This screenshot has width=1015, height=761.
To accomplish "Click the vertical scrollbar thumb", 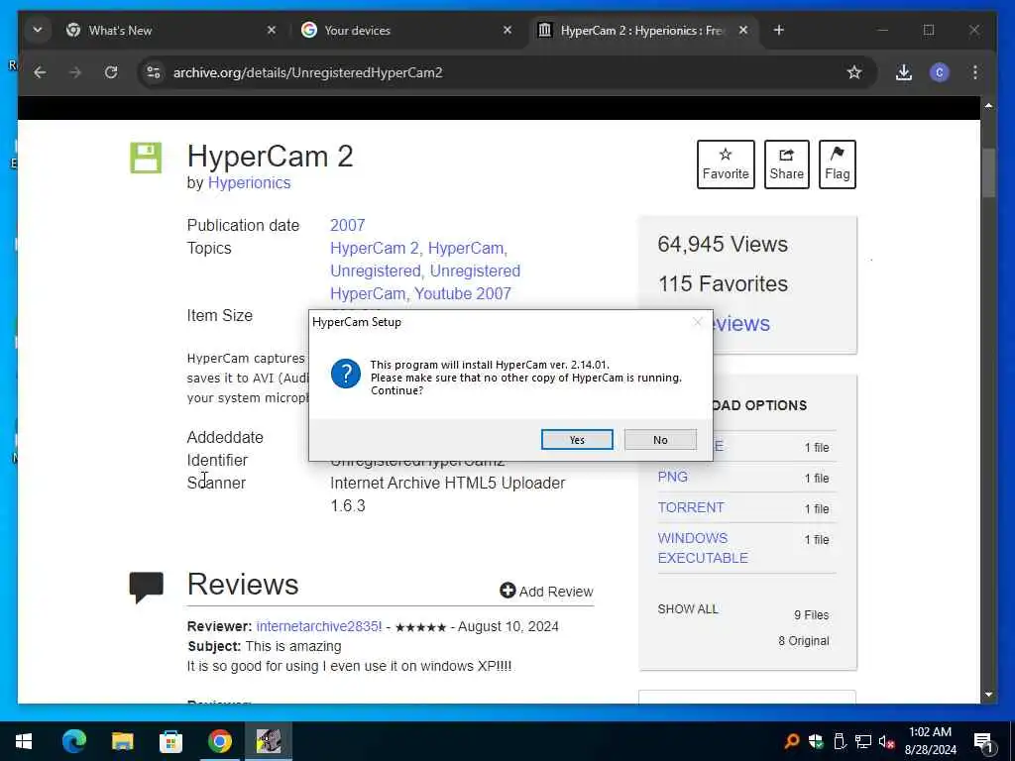I will click(x=988, y=172).
